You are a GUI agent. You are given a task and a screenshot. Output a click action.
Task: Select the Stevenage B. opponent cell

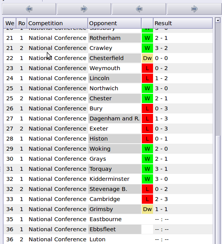pyautogui.click(x=115, y=189)
